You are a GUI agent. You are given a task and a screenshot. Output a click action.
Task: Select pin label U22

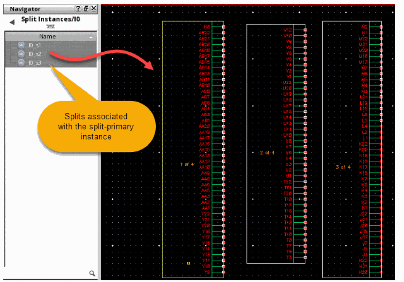287,82
